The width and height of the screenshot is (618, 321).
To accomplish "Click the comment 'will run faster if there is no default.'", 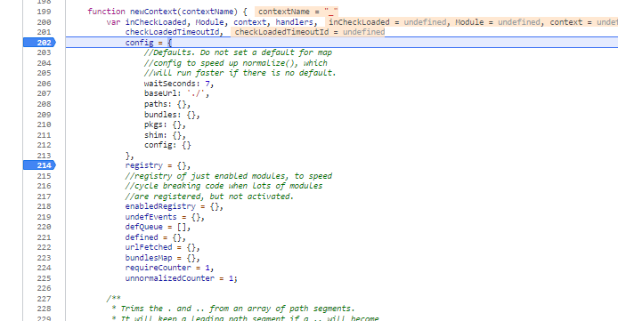I will [x=240, y=73].
